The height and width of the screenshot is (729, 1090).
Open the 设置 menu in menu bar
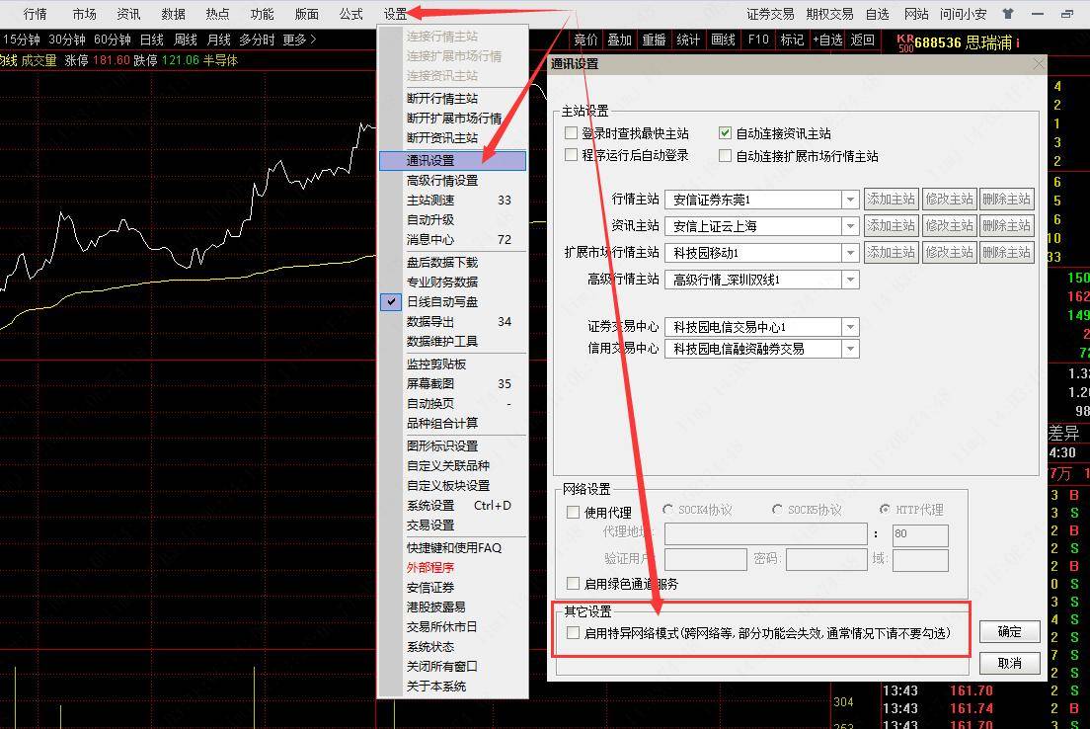coord(395,14)
